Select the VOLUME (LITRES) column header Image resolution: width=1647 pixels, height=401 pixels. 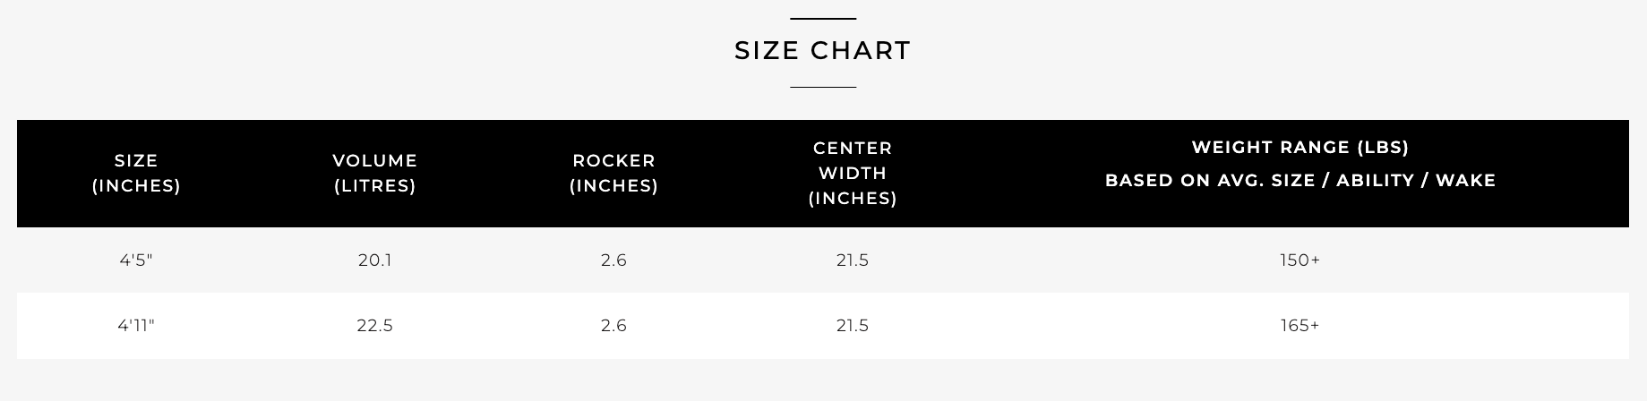[x=374, y=174]
